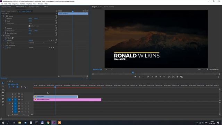Collapse the Motion effect group
The image size is (222, 125).
tap(2, 16)
